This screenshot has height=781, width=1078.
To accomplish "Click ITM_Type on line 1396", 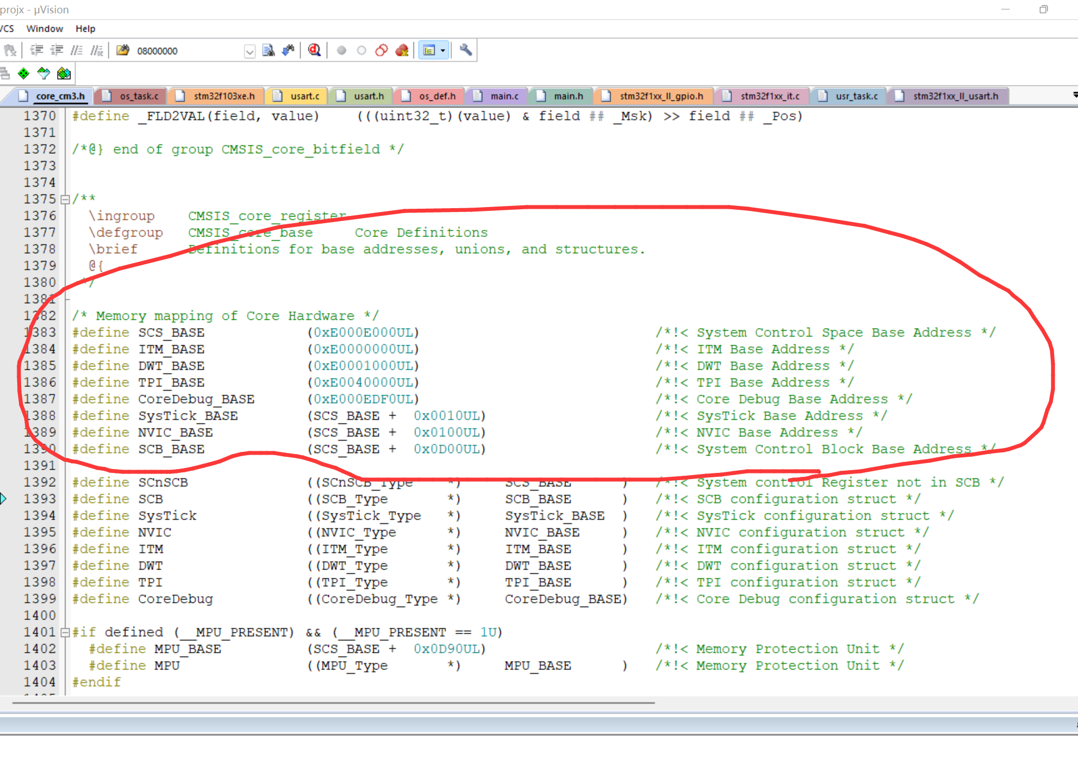I will click(355, 549).
